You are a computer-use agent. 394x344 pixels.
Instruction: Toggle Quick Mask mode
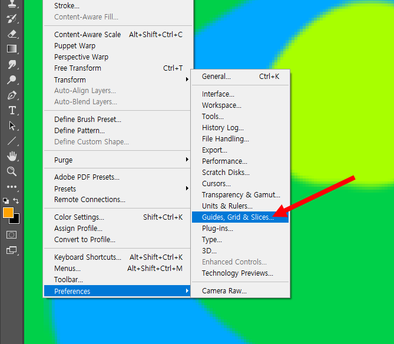tap(11, 235)
